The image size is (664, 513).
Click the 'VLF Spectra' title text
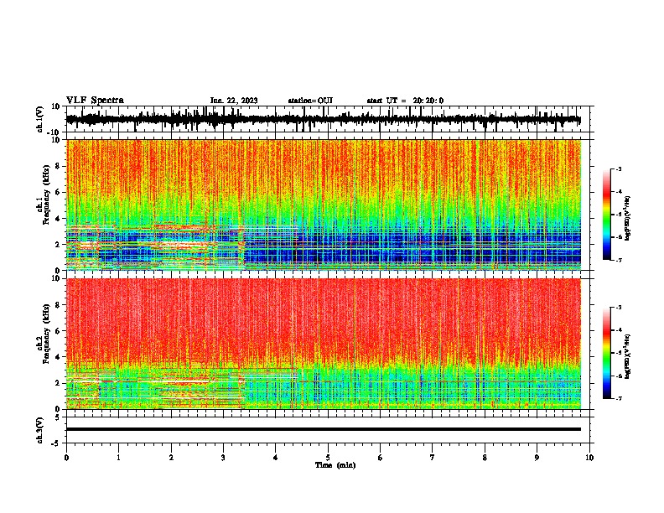pyautogui.click(x=95, y=101)
